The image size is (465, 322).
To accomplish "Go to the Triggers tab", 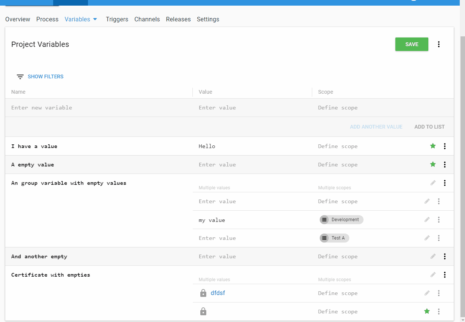I will (117, 19).
